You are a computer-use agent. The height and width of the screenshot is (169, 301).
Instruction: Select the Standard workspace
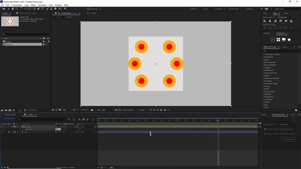pyautogui.click(x=218, y=9)
